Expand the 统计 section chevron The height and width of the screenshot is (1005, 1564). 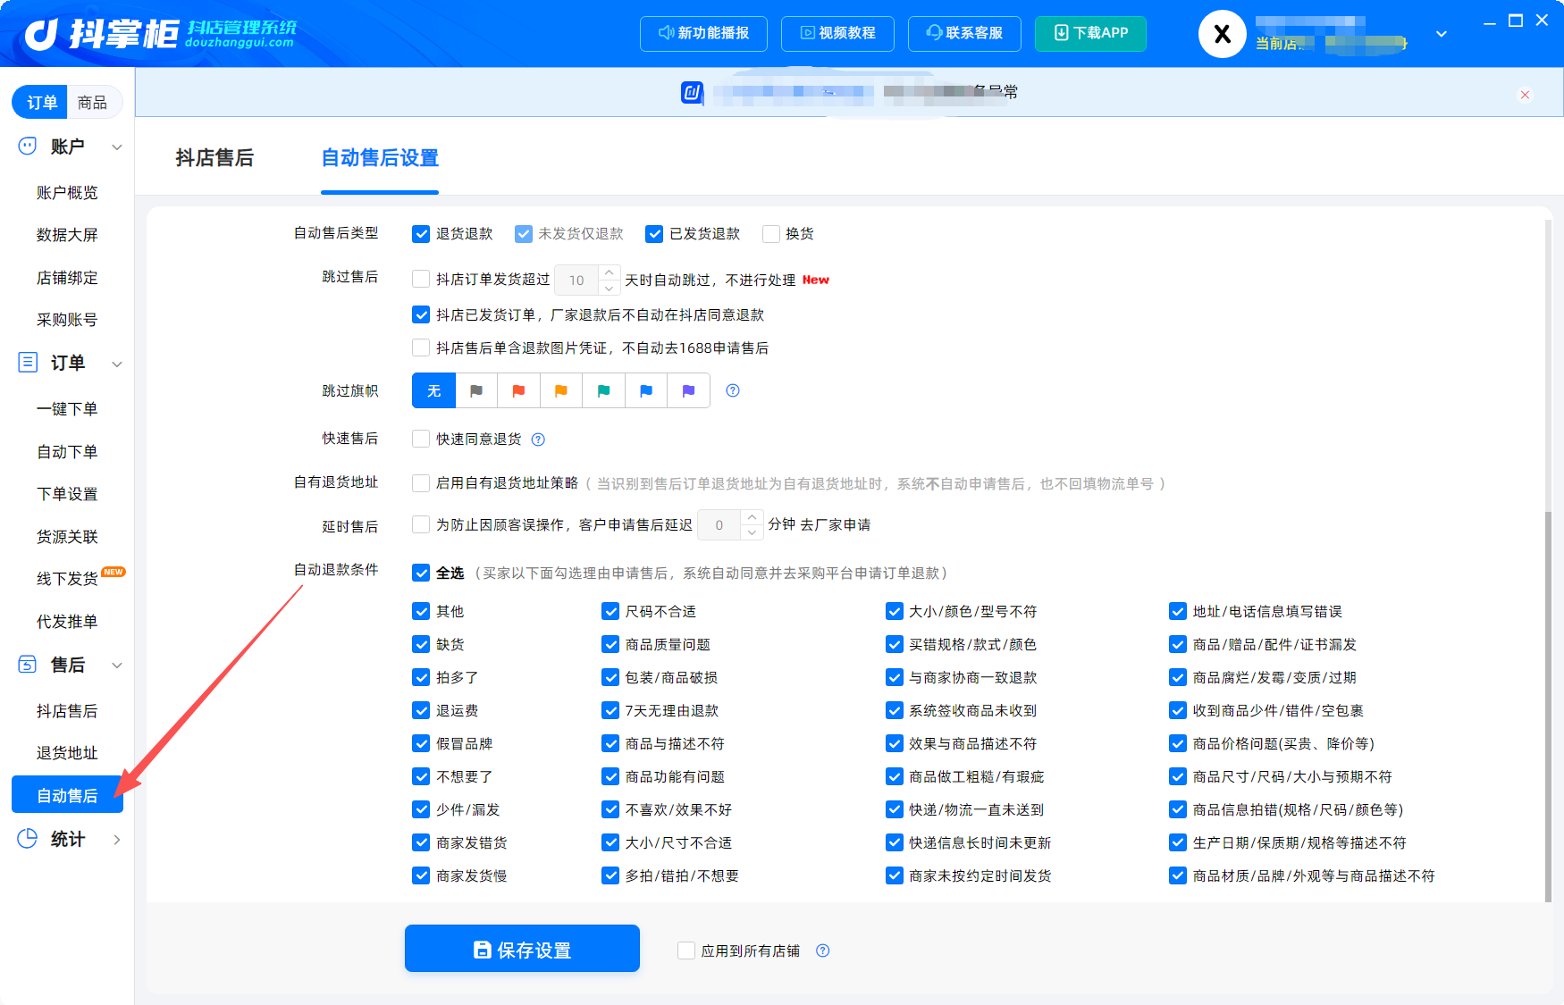pyautogui.click(x=116, y=839)
